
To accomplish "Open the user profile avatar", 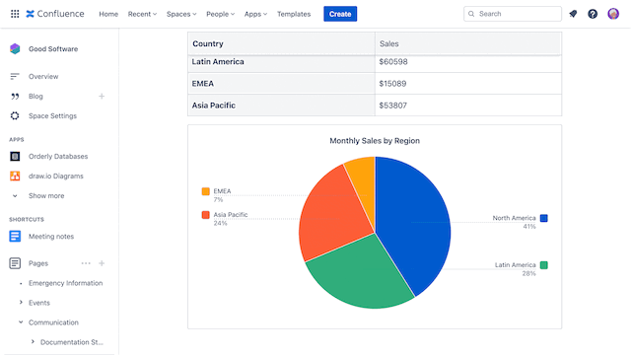I will (x=613, y=14).
